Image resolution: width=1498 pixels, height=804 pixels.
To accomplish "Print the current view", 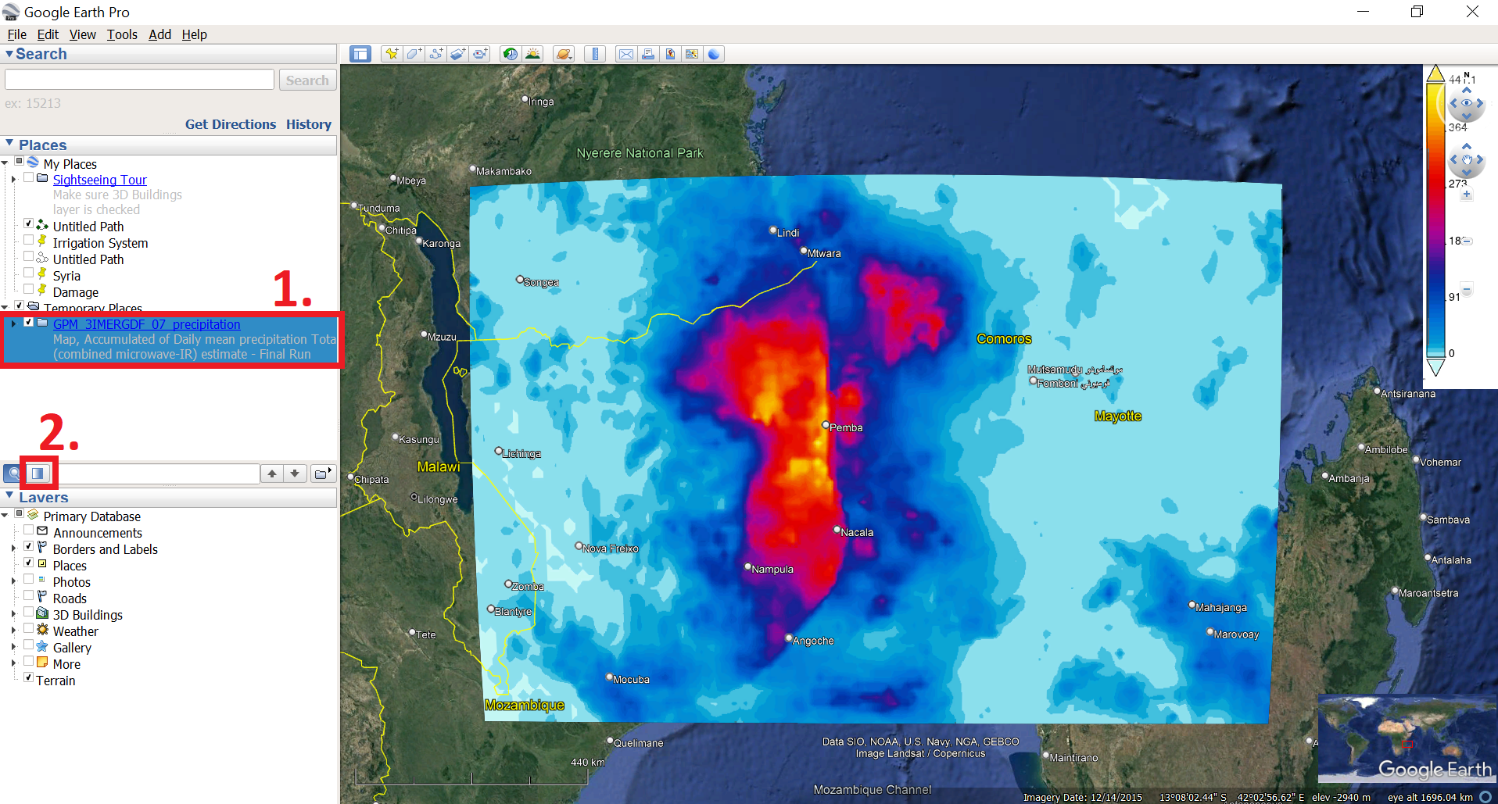I will point(648,54).
